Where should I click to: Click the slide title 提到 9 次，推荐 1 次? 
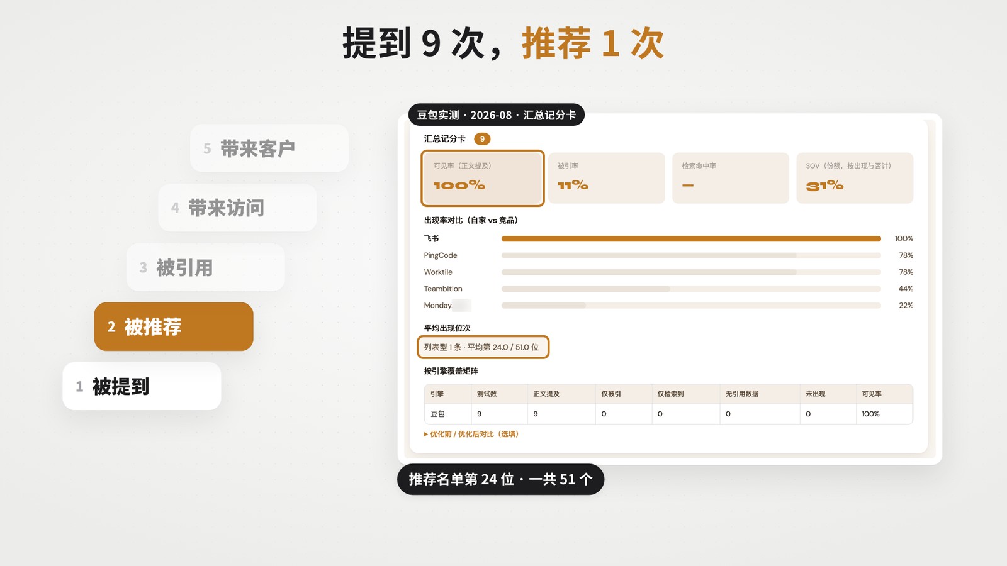(x=503, y=43)
